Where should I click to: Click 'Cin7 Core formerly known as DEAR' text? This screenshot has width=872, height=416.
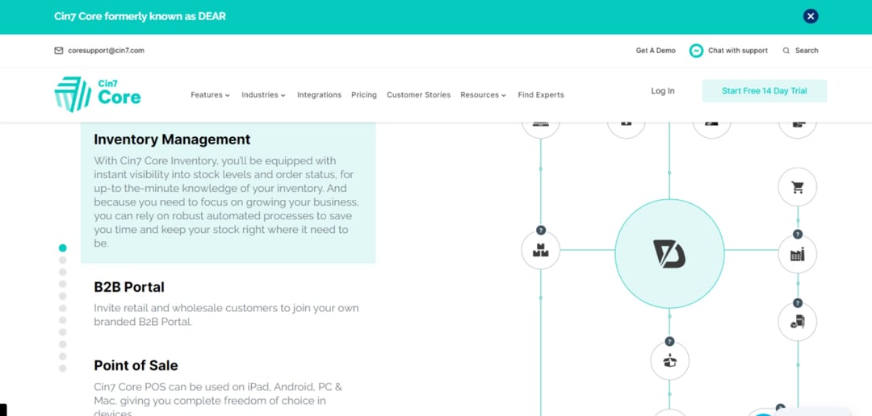point(140,16)
